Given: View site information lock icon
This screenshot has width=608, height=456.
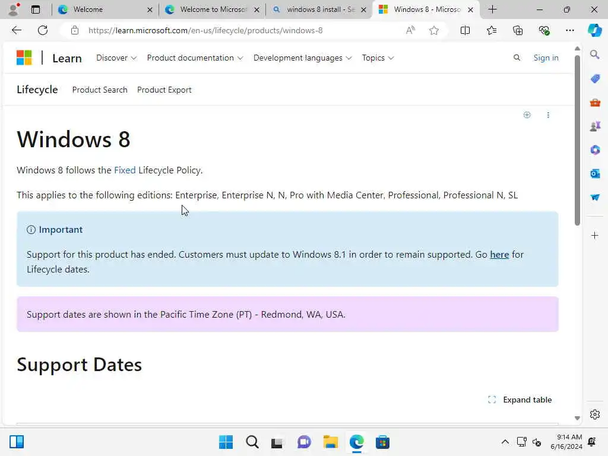Looking at the screenshot, I should (x=74, y=30).
